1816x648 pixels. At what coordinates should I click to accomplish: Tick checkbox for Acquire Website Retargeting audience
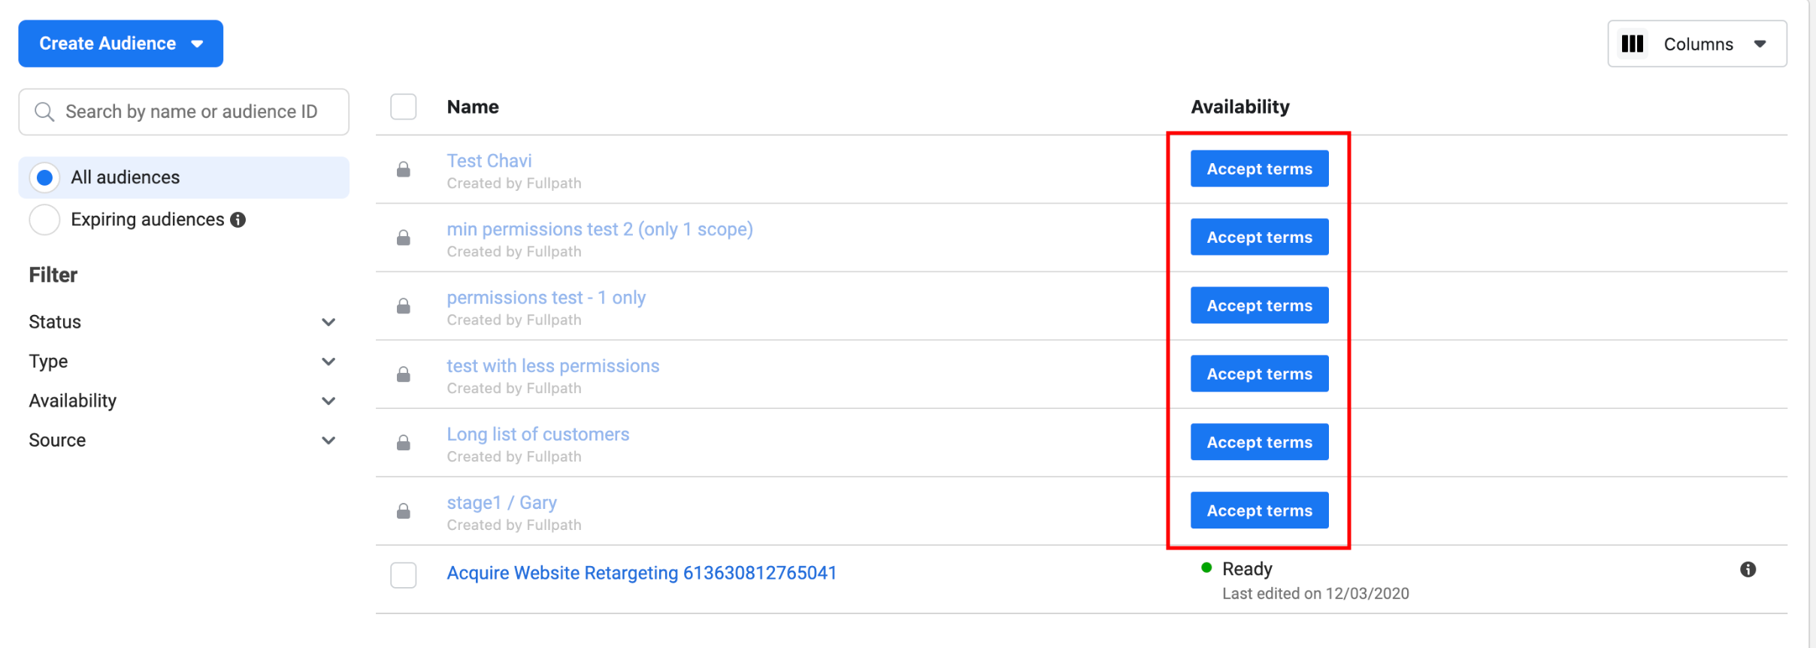tap(404, 575)
